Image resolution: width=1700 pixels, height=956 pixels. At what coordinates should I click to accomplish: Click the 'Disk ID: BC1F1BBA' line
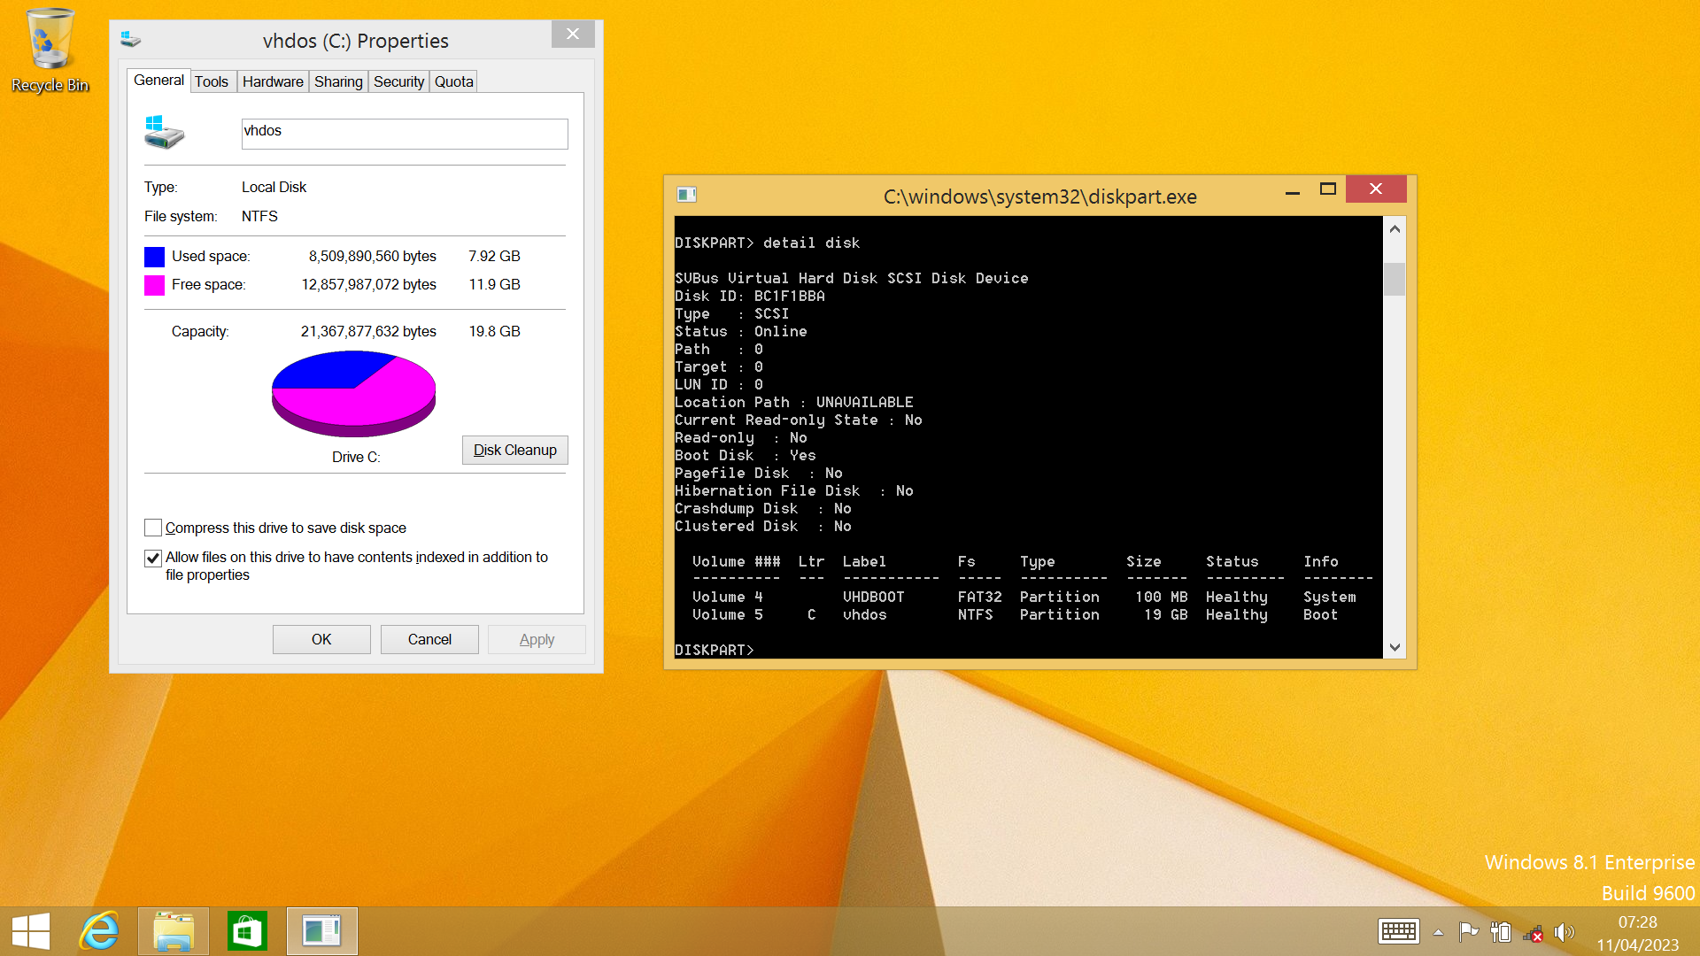(x=750, y=296)
